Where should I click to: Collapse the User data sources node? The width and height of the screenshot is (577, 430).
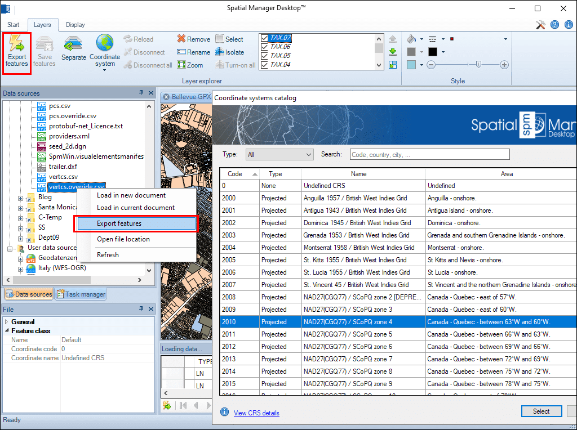10,249
